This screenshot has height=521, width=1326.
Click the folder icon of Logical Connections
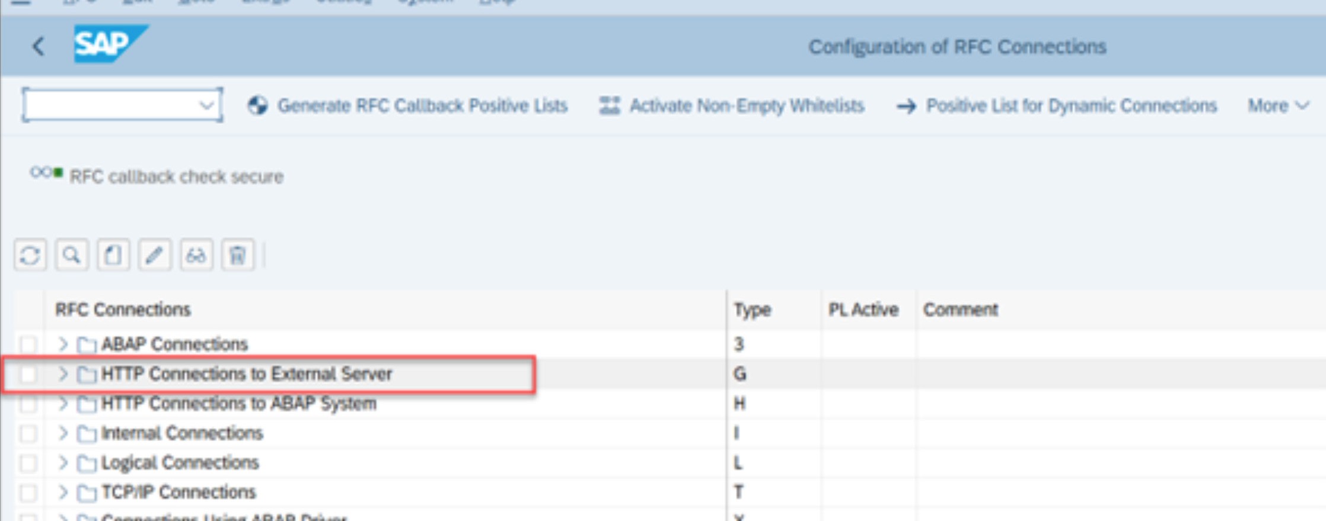click(x=87, y=463)
